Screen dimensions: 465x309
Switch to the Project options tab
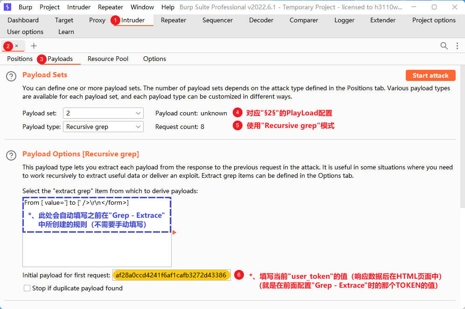point(434,20)
